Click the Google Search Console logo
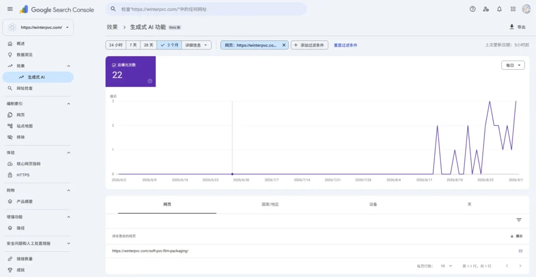The width and height of the screenshot is (536, 277). [x=57, y=9]
